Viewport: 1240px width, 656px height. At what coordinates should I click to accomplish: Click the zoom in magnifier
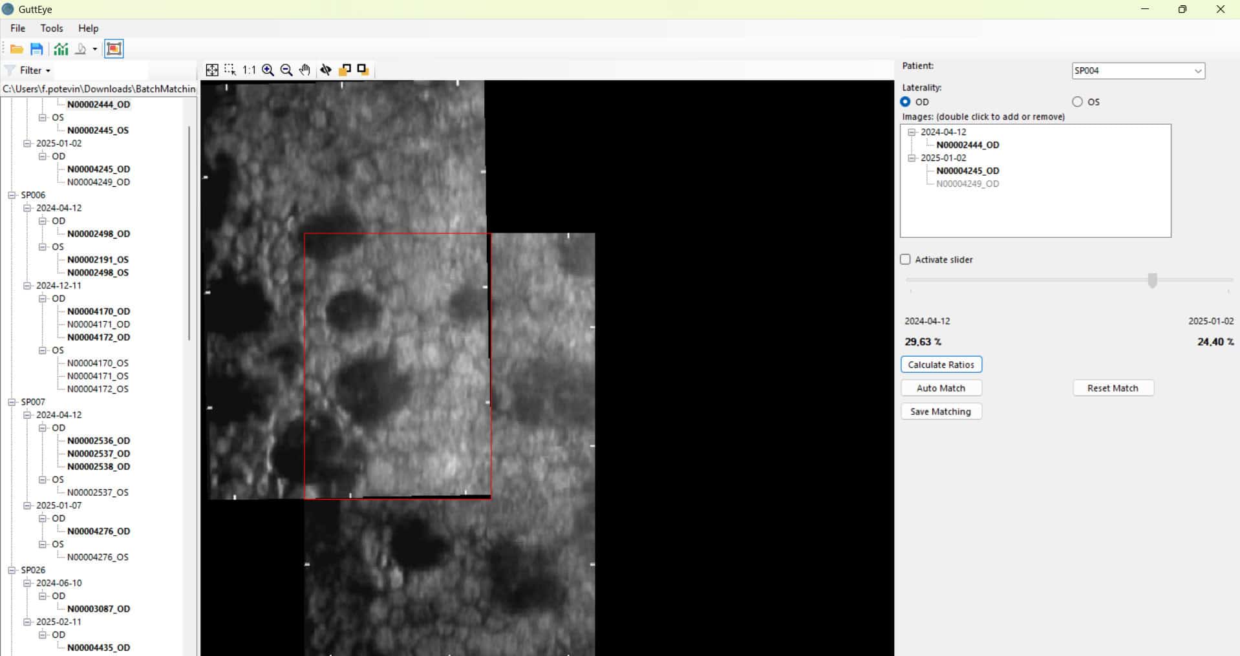268,70
